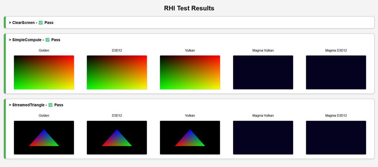The image size is (378, 167).
Task: Open the StreamedTriangle Magma Vulkan dark thumbnail
Action: coord(263,138)
